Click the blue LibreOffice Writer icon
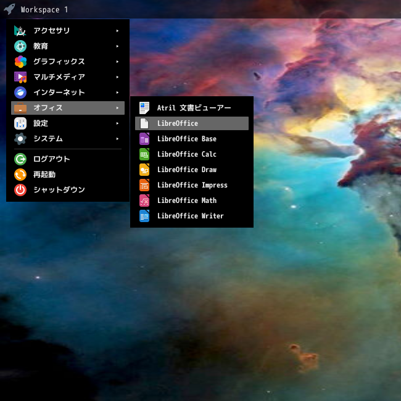The height and width of the screenshot is (401, 401). [x=144, y=216]
